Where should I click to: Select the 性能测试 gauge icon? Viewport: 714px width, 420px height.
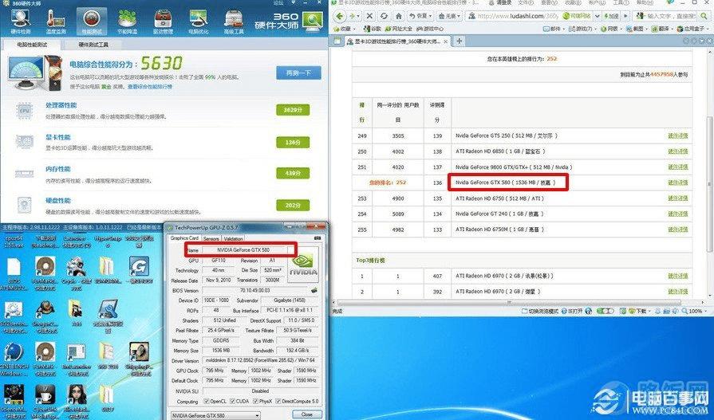click(x=92, y=21)
